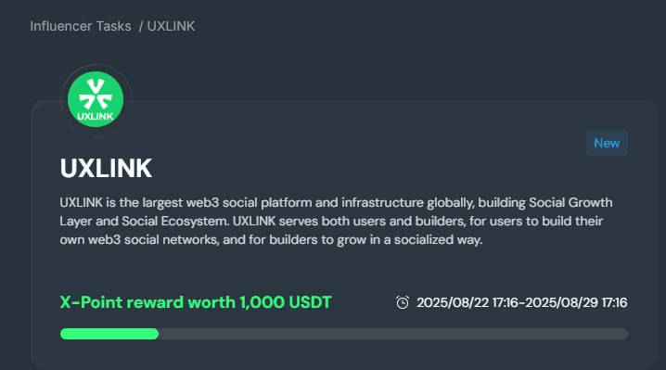
Task: Open the Influencer Tasks breadcrumb link
Action: (81, 26)
